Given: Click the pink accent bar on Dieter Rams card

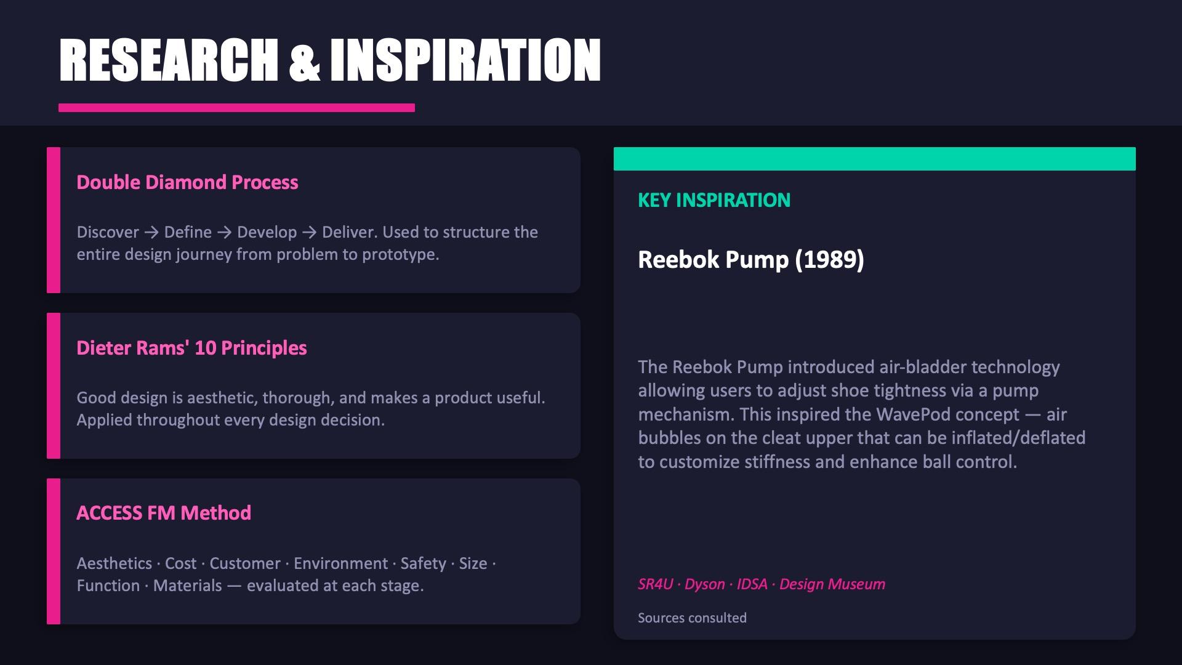Looking at the screenshot, I should point(54,385).
